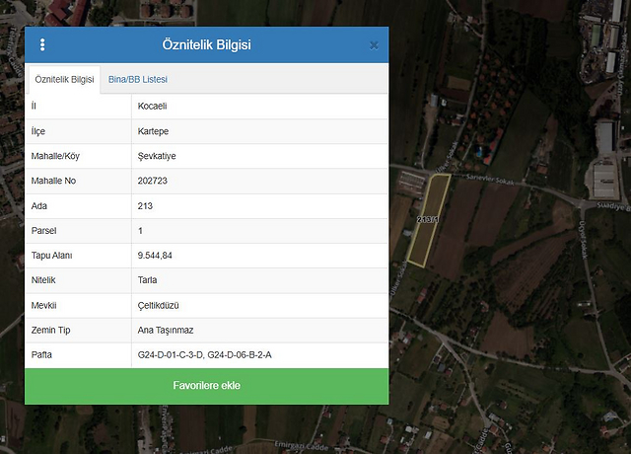Click the Öznitelik Bilgisi title header text
This screenshot has width=631, height=454.
[x=206, y=45]
